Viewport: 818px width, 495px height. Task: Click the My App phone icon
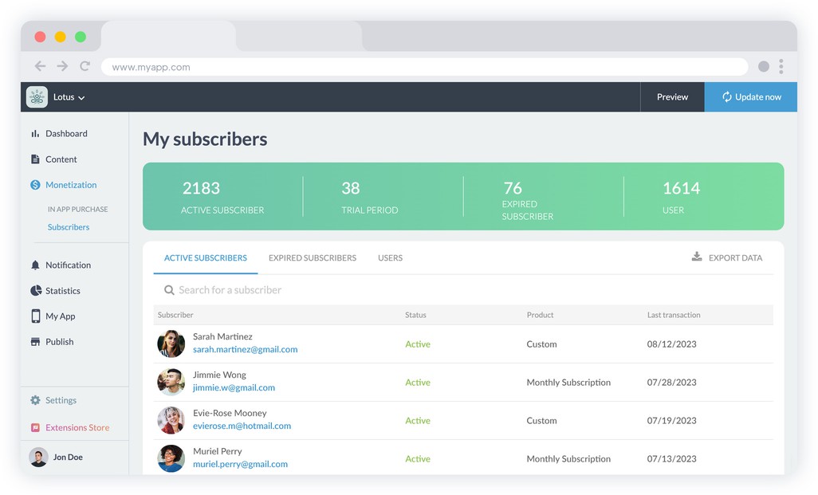click(x=35, y=316)
